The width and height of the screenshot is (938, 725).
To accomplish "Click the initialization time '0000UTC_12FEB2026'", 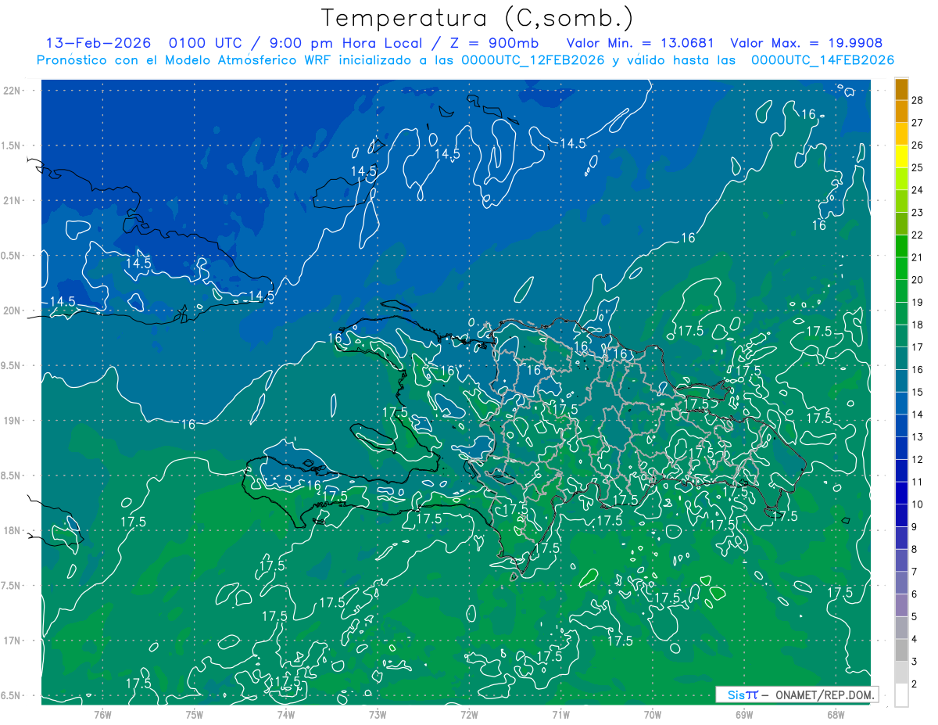I will coord(532,60).
